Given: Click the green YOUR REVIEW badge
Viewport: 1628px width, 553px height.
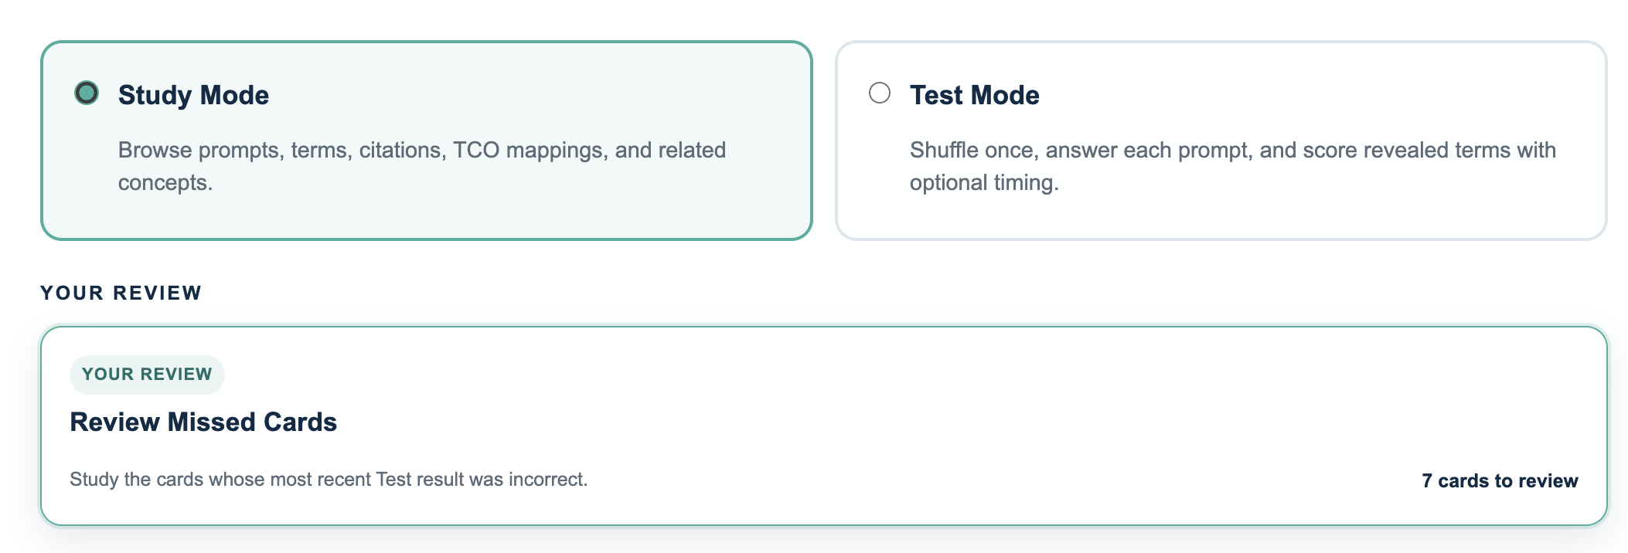Looking at the screenshot, I should point(147,375).
